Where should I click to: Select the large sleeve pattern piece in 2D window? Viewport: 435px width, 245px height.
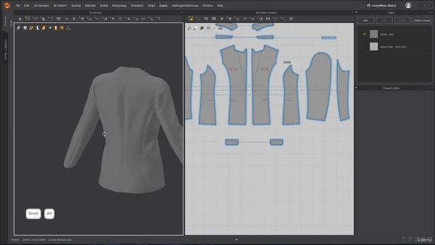pyautogui.click(x=319, y=86)
